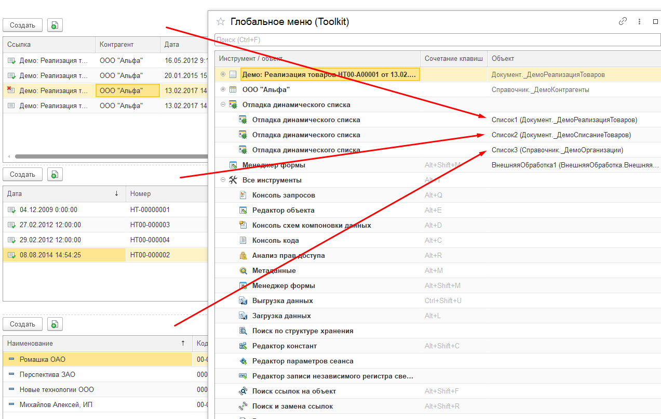Click the Ссылка column header
The width and height of the screenshot is (661, 419).
[49, 44]
